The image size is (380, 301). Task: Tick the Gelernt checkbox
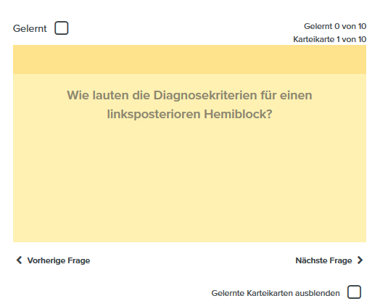coord(62,28)
